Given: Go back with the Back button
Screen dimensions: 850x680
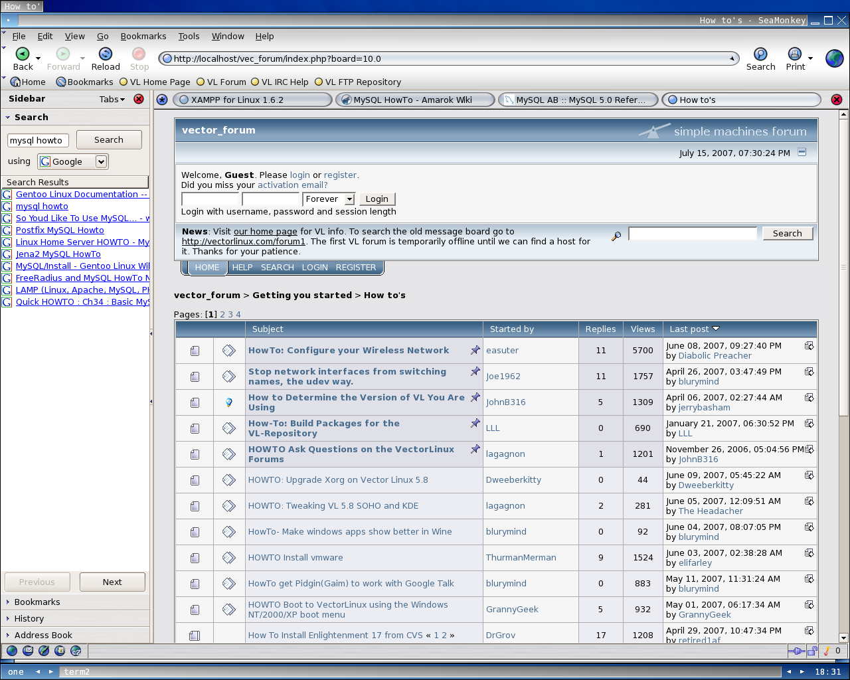Looking at the screenshot, I should coord(23,58).
